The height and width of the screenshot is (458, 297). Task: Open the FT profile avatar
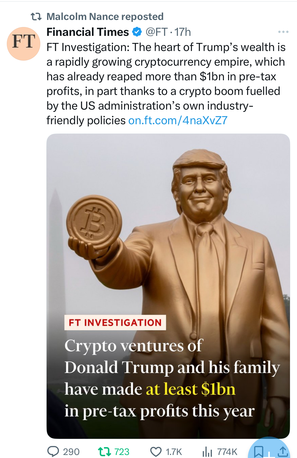(23, 44)
